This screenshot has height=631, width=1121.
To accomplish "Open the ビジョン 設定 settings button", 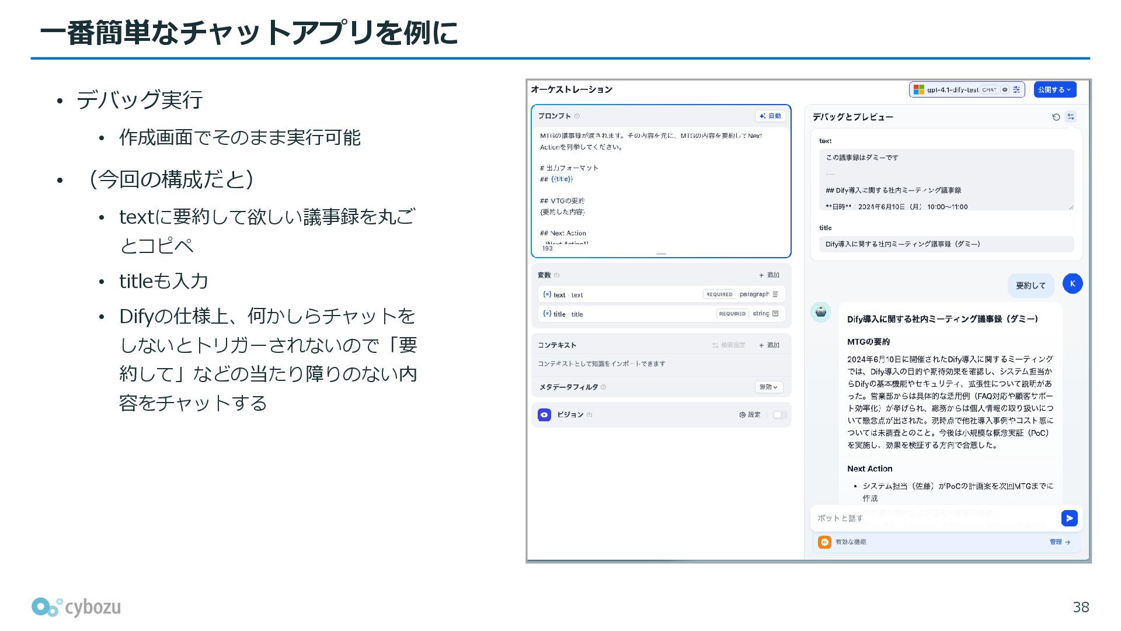I will 750,415.
